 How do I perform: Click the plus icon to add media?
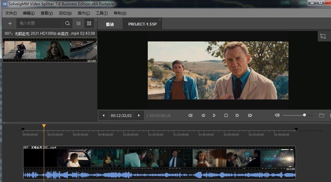click(10, 23)
